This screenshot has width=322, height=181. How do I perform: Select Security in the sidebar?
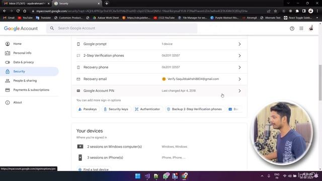pos(29,71)
